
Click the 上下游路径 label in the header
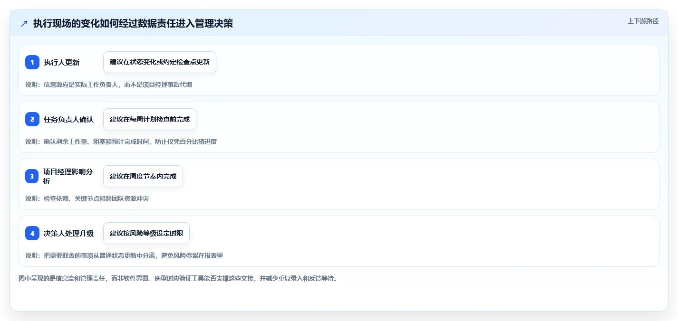click(643, 21)
